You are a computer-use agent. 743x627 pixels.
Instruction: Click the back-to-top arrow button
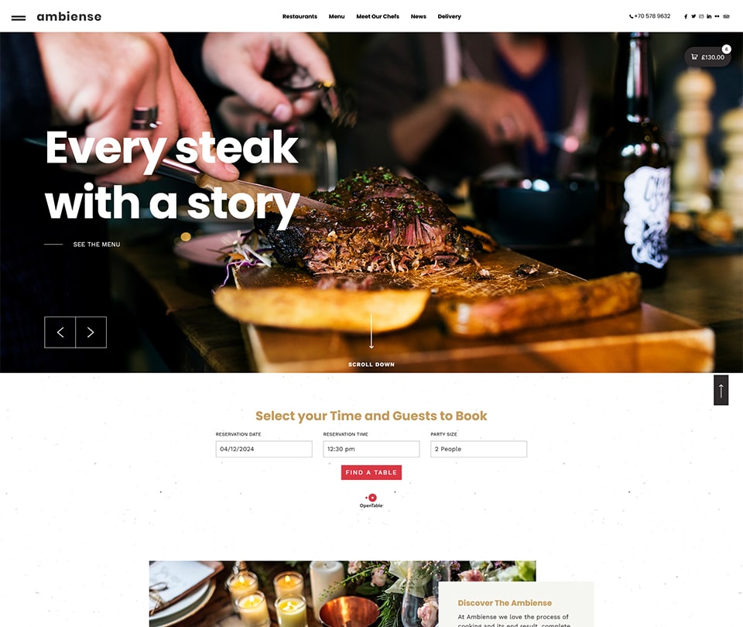(x=721, y=390)
